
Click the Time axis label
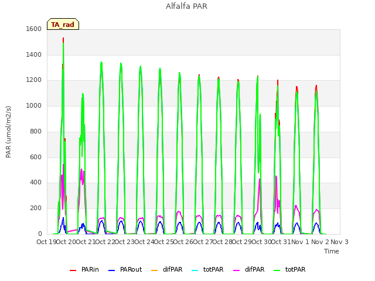click(x=332, y=251)
